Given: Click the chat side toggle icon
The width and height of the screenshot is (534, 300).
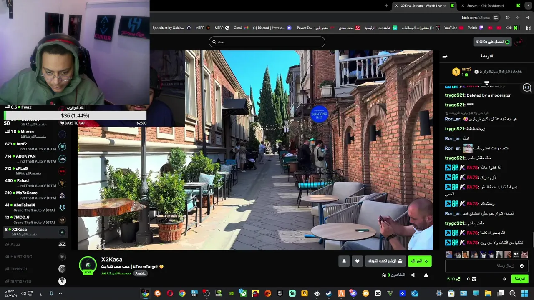Looking at the screenshot, I should (x=527, y=87).
